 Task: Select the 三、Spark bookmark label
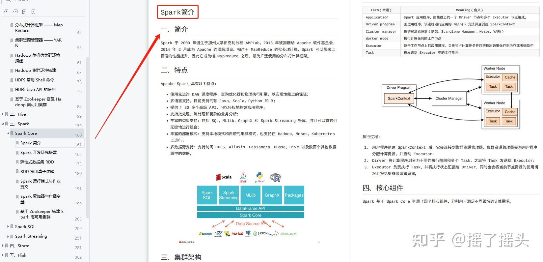coord(19,124)
